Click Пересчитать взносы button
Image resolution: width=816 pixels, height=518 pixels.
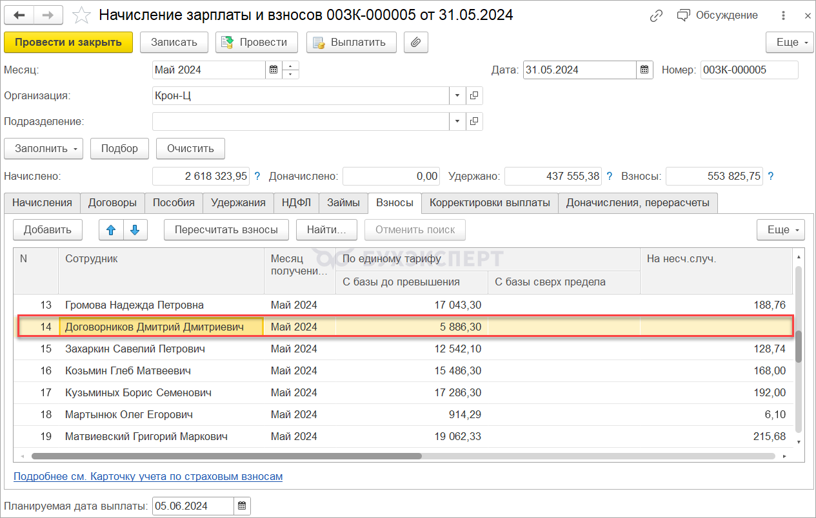pos(226,229)
